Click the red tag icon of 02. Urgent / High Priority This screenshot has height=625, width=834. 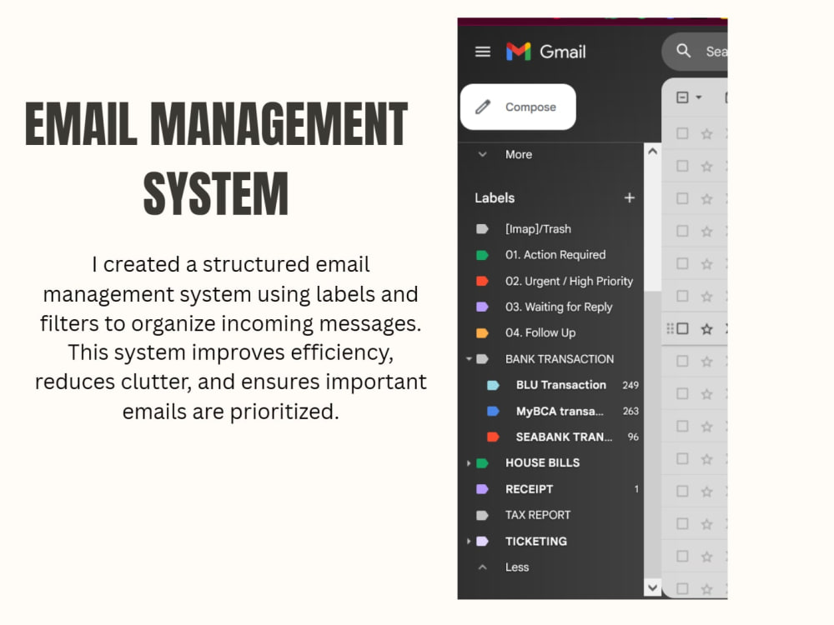[482, 281]
